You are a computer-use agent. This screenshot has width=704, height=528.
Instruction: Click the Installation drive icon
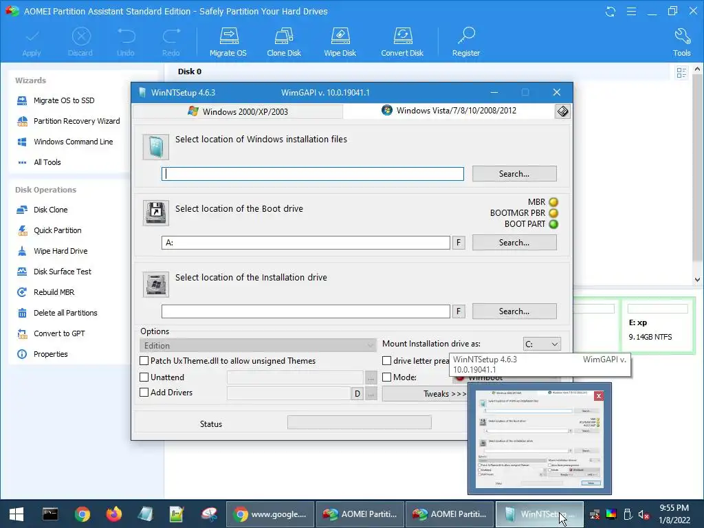point(156,284)
